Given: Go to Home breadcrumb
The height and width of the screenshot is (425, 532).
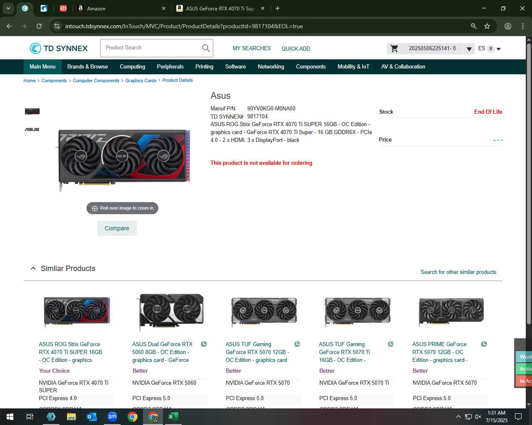Looking at the screenshot, I should tap(30, 81).
